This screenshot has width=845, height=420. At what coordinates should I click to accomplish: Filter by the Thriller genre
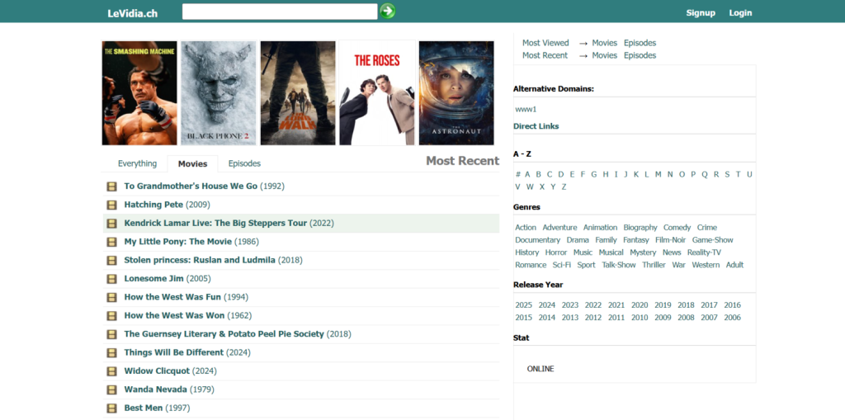tap(654, 265)
